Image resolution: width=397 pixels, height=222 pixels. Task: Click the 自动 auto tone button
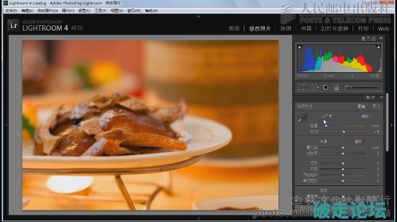(358, 141)
